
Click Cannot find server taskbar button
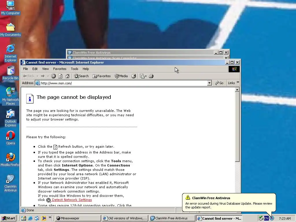coord(219,218)
